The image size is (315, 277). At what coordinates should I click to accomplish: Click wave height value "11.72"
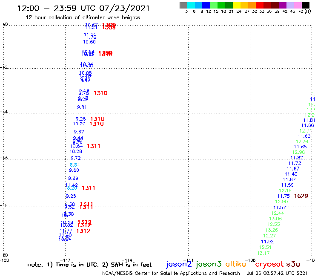295,163
